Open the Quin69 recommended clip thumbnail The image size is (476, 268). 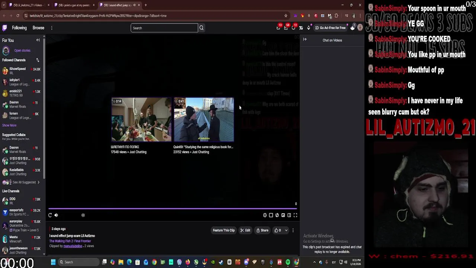coord(204,119)
